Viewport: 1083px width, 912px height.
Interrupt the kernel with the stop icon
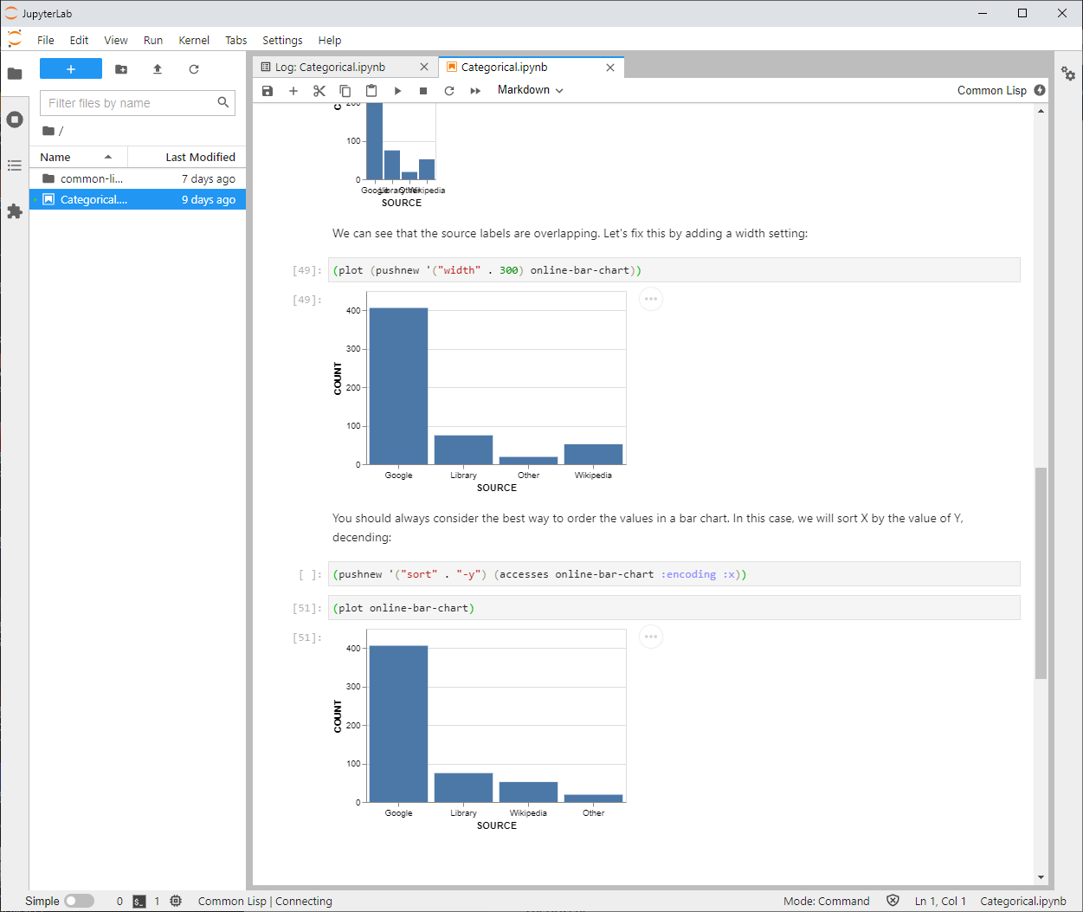point(423,91)
